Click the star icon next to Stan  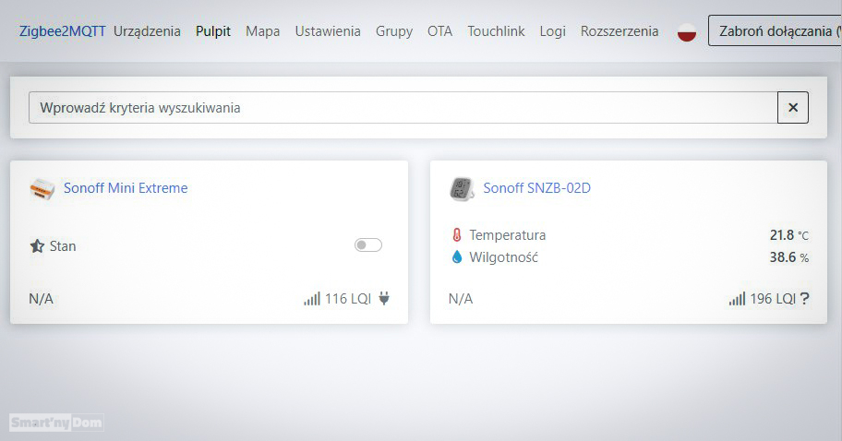(37, 245)
